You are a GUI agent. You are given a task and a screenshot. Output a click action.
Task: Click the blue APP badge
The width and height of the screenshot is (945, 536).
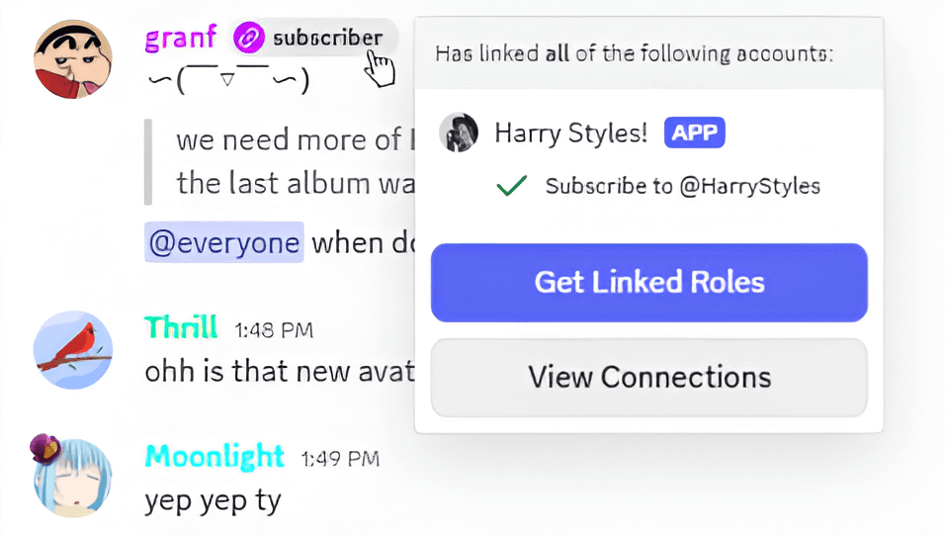694,133
